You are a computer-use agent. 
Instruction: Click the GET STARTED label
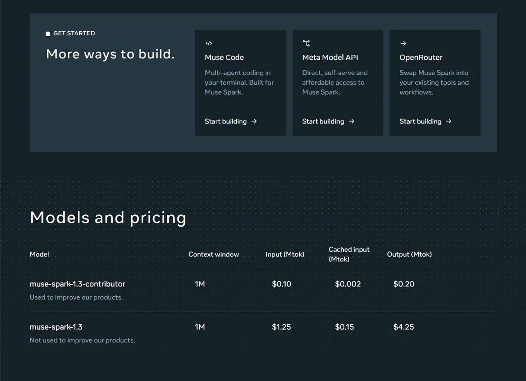coord(74,33)
